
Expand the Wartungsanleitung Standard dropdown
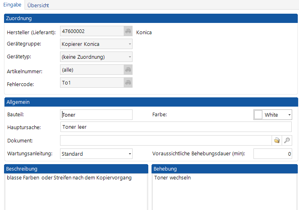point(129,154)
